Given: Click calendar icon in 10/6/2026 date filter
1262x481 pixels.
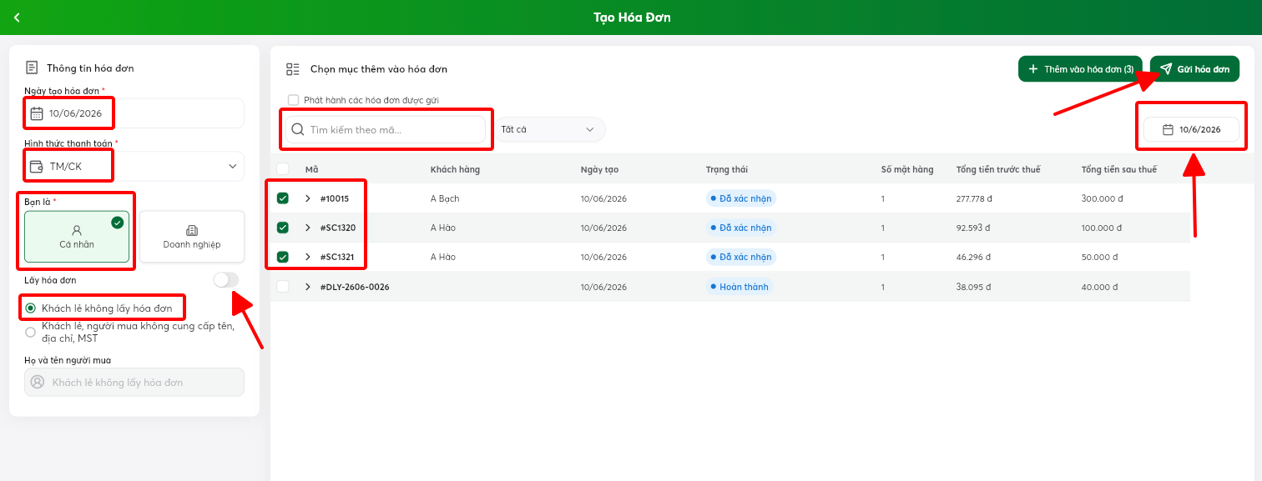Looking at the screenshot, I should [x=1169, y=130].
